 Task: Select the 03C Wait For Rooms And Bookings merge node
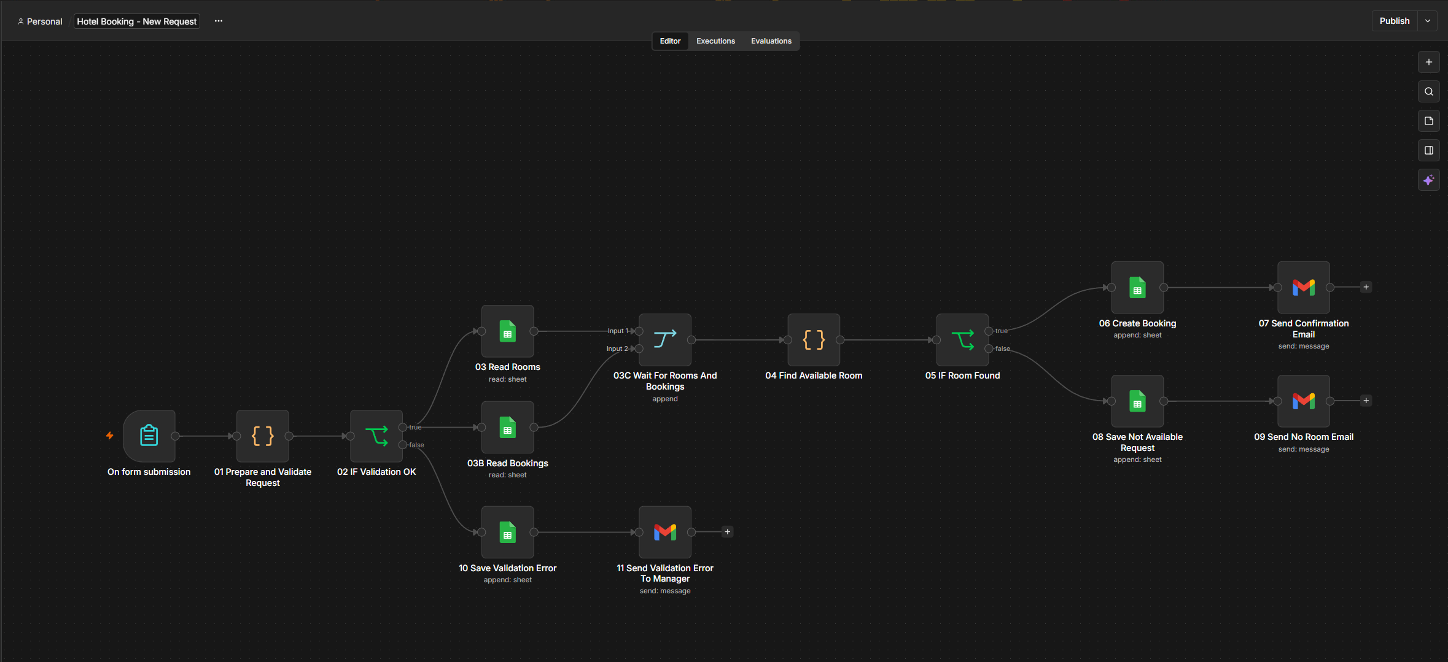pyautogui.click(x=665, y=340)
